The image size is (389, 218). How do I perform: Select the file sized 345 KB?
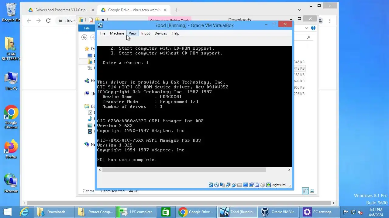pos(299,62)
